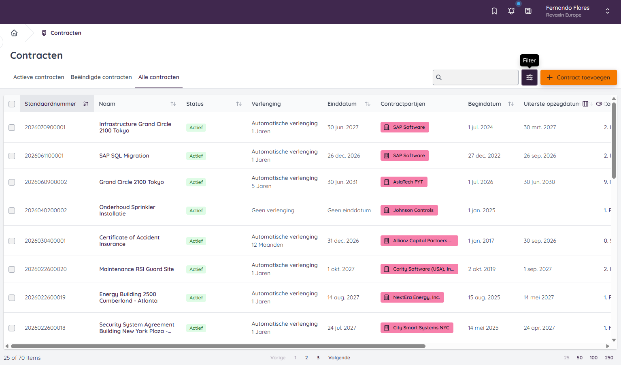The image size is (621, 365).
Task: Jump to page 3
Action: click(318, 358)
